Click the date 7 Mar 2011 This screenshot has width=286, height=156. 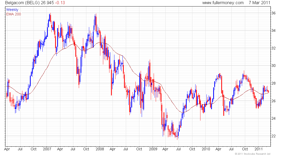(259, 3)
